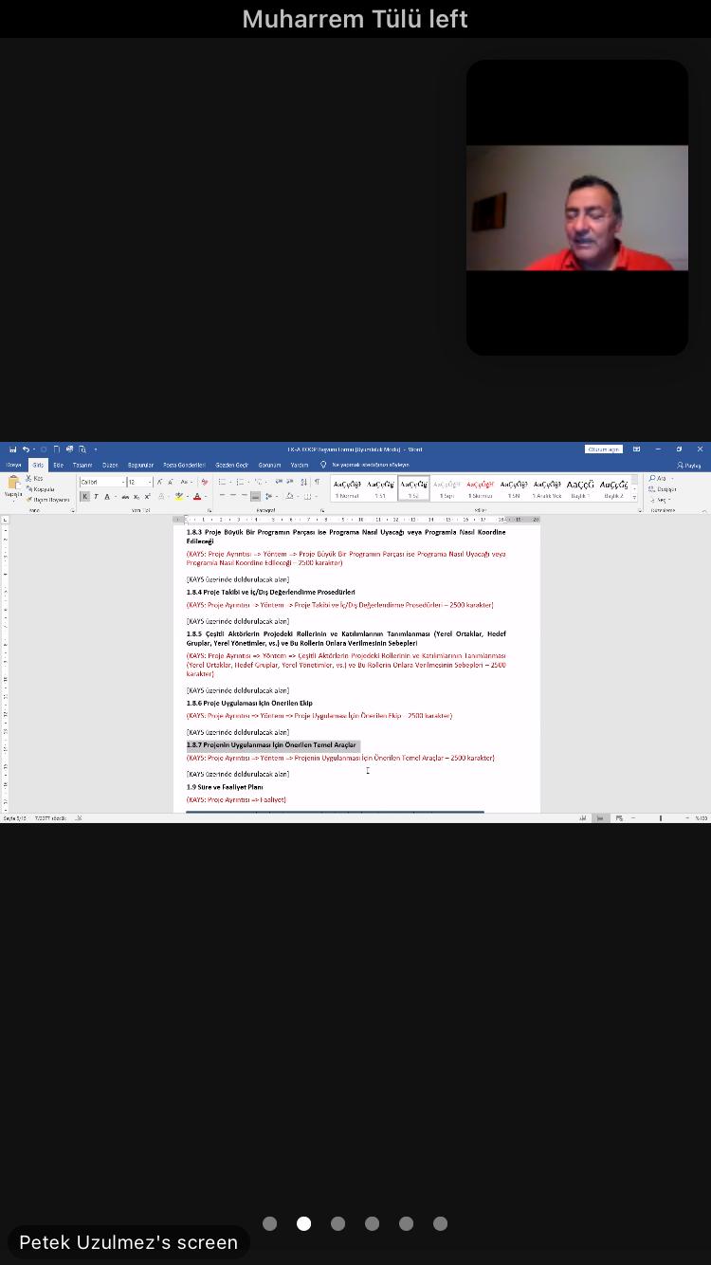Click the heading '1.8.6 Proje Uygulaması İçin Önerilen Ekip'

pos(249,704)
